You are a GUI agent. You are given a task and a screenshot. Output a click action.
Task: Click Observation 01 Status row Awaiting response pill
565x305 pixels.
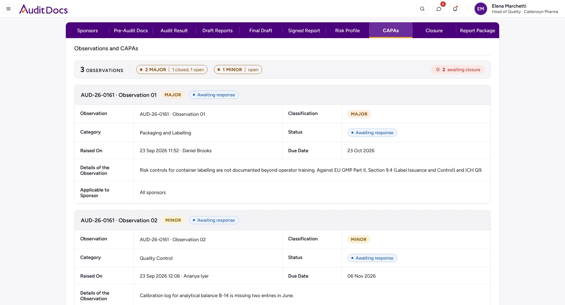click(372, 133)
